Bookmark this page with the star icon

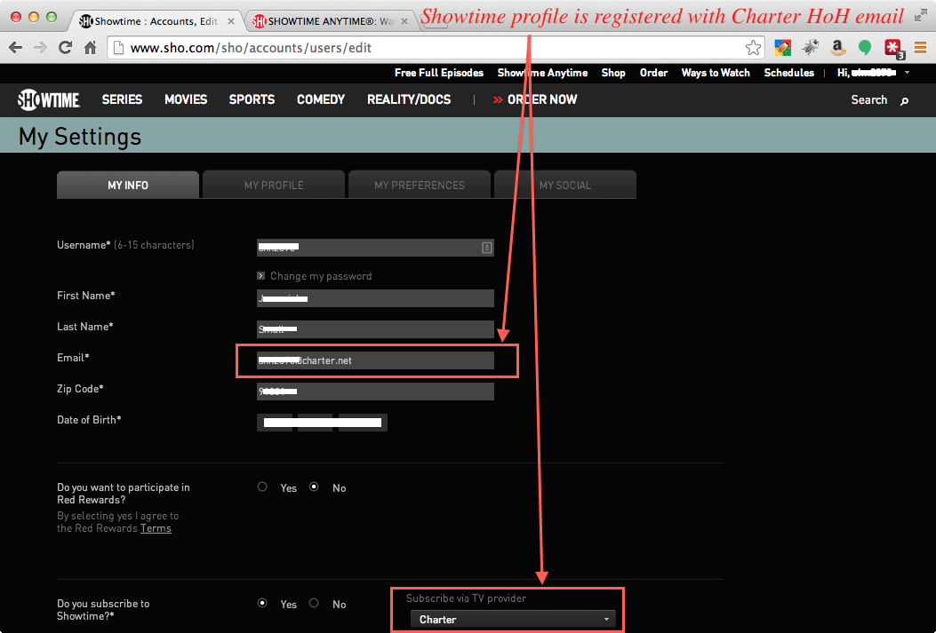pos(754,48)
